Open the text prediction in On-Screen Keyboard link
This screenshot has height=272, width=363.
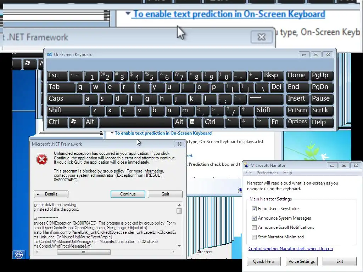point(163,133)
